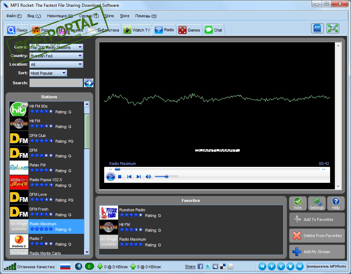Click the Russian flag status icon
Image resolution: width=351 pixels, height=274 pixels.
pos(65,266)
